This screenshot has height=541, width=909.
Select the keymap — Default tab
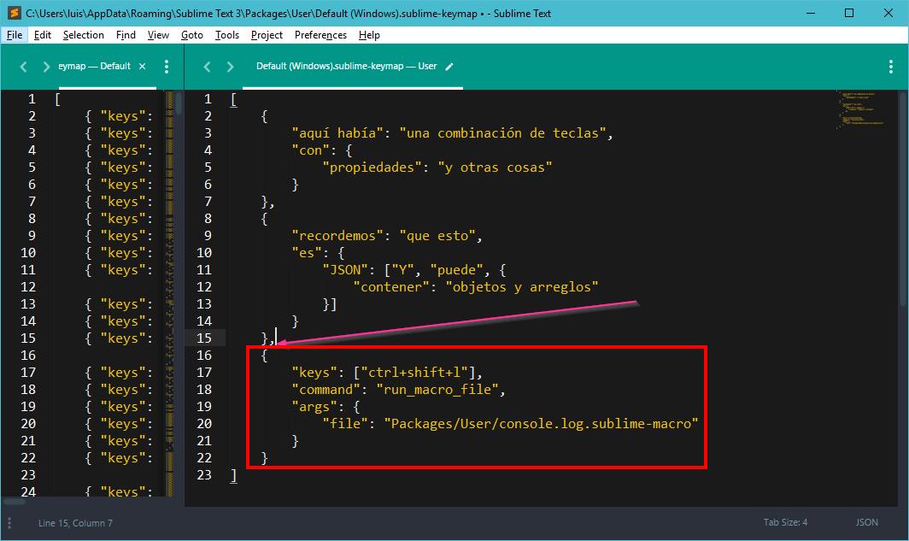pos(95,66)
